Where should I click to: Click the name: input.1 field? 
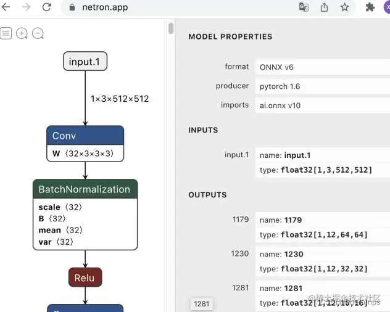[323, 155]
